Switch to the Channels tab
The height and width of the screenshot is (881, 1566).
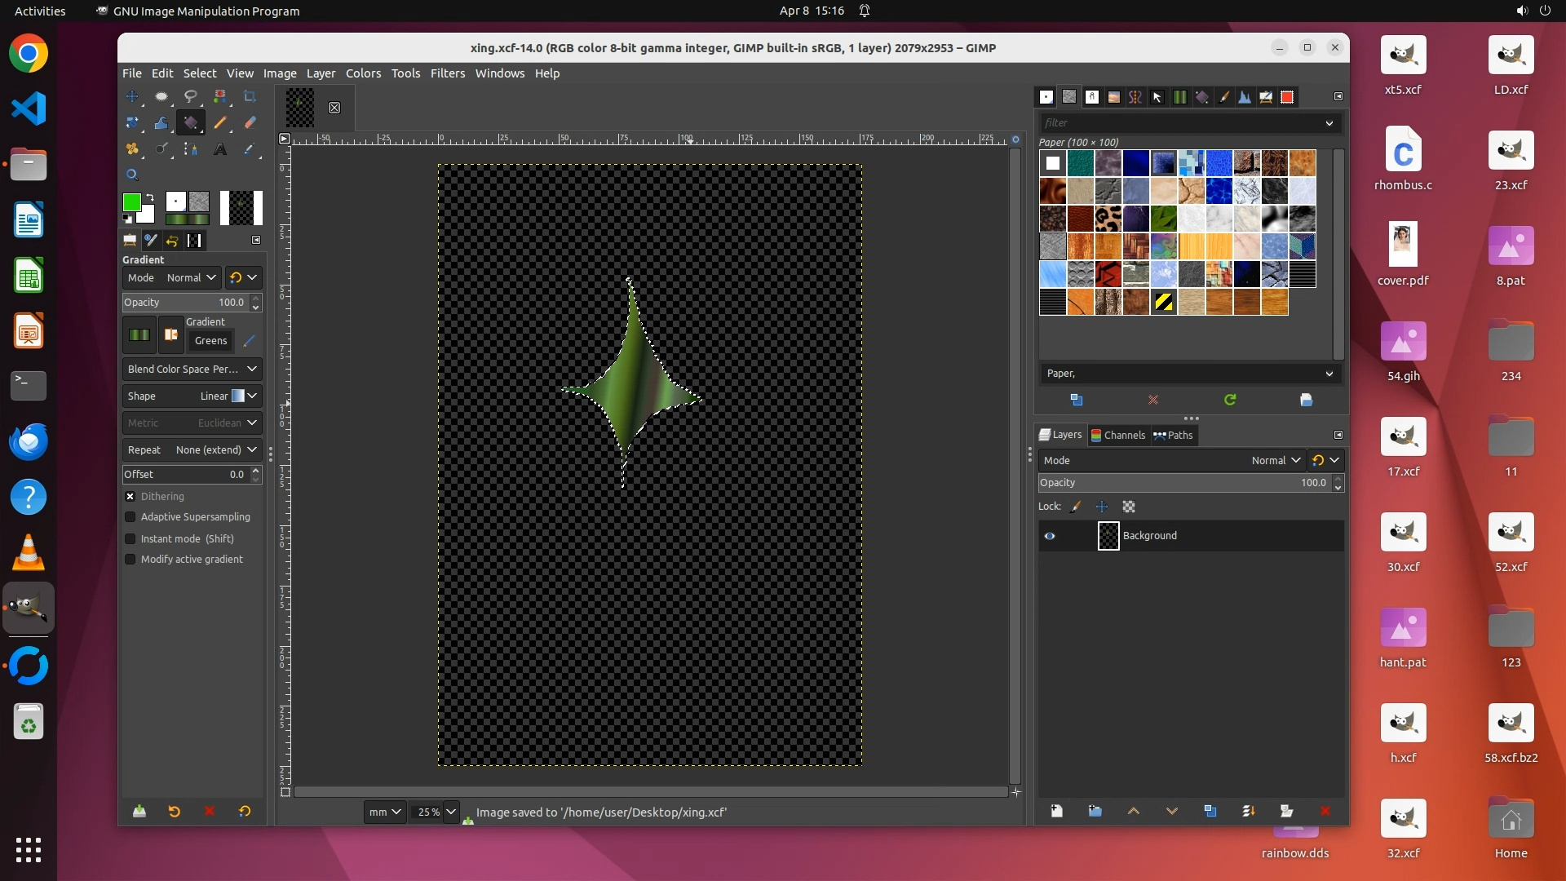[1117, 435]
